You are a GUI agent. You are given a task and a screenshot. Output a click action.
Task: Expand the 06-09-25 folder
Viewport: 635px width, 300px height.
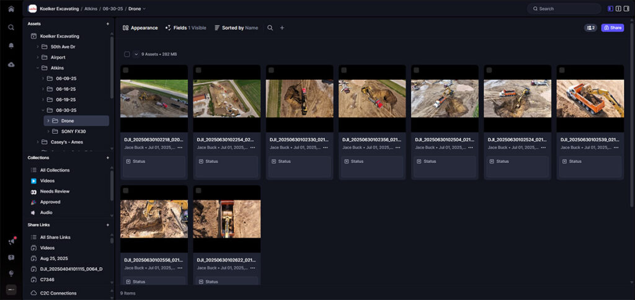(43, 79)
